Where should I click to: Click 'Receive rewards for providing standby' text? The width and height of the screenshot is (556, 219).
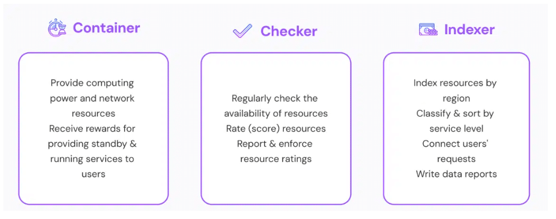tap(92, 136)
